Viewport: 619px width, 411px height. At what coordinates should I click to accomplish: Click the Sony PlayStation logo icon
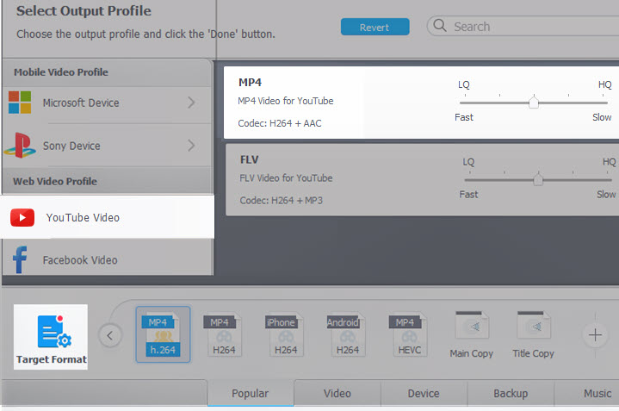(20, 145)
